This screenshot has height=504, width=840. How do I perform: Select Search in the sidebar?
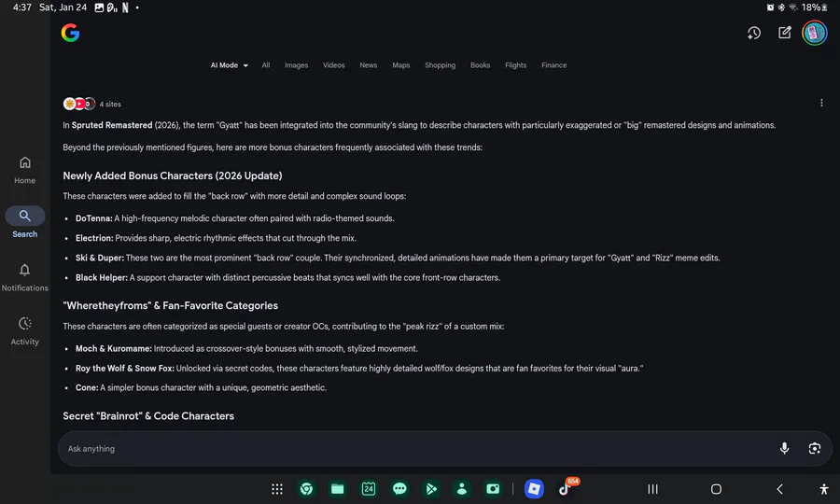[25, 223]
